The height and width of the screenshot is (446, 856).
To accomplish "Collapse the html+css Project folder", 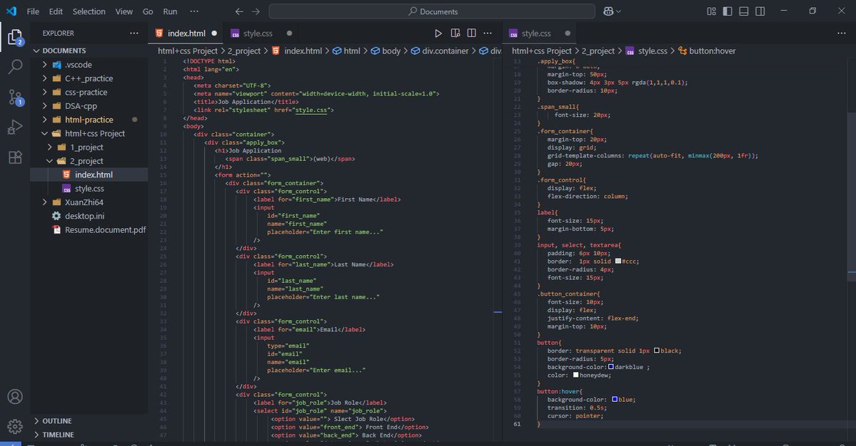I will (45, 133).
